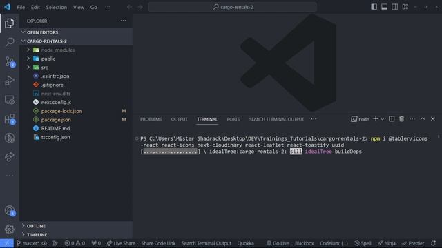
Task: Open Customize Layout icon
Action: point(405,7)
